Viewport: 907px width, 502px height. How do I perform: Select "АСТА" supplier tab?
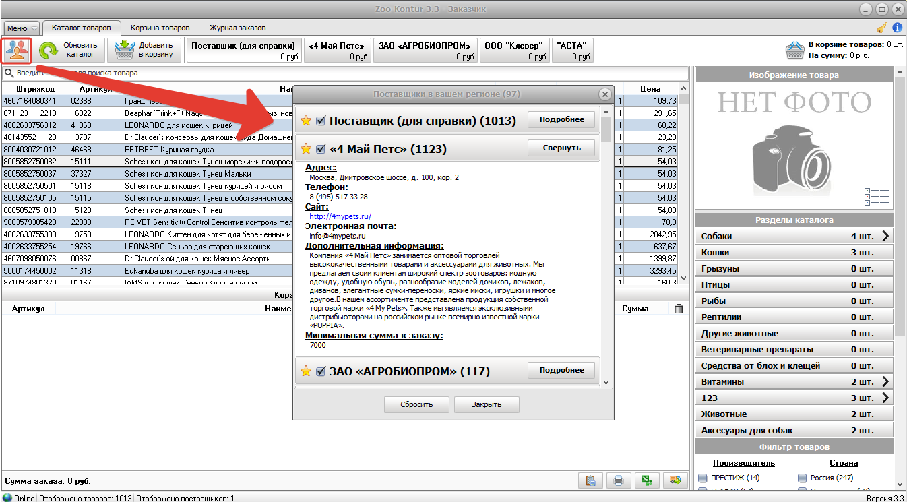572,51
